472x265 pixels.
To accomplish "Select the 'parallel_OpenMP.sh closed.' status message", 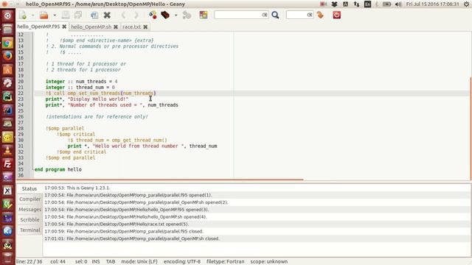I will 132,239.
